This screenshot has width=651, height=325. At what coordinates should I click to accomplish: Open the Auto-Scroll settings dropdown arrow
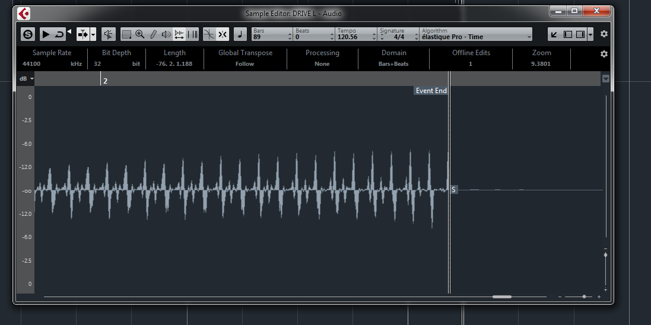pos(93,34)
